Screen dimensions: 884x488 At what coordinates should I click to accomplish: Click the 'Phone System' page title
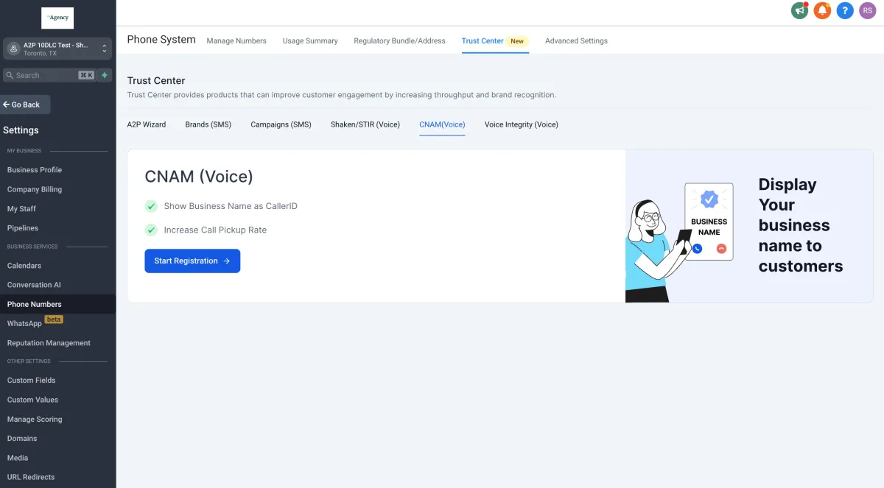[x=161, y=40]
